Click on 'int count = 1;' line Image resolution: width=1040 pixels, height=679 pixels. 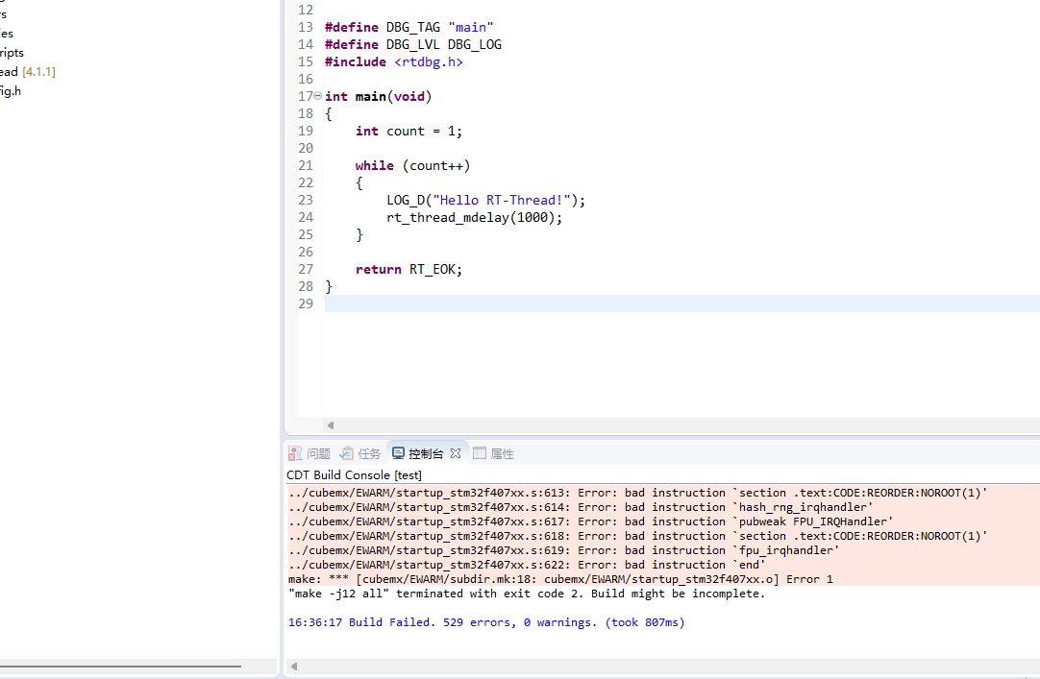[x=409, y=132]
